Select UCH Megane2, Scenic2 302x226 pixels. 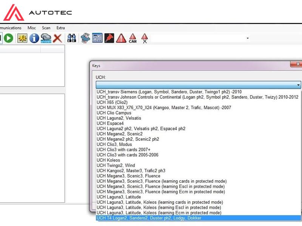tap(199, 134)
